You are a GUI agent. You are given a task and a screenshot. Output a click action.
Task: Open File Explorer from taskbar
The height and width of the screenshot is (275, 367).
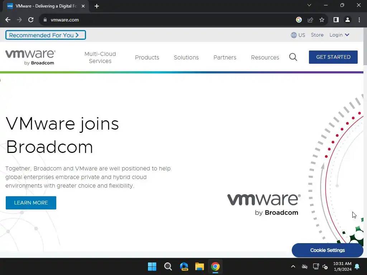[200, 266]
